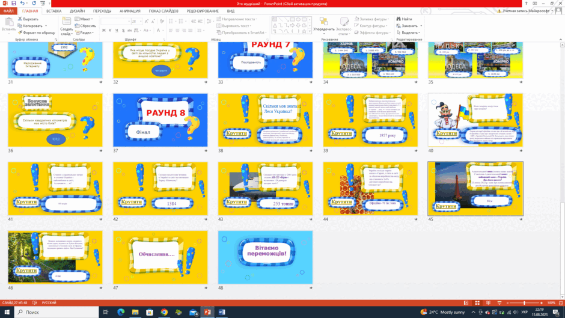This screenshot has height=318, width=565.
Task: Click Replace (Заменить) button
Action: [x=409, y=26]
